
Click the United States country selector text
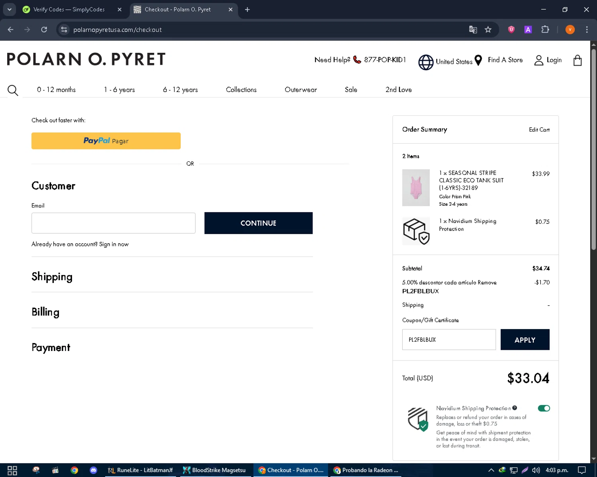(454, 62)
